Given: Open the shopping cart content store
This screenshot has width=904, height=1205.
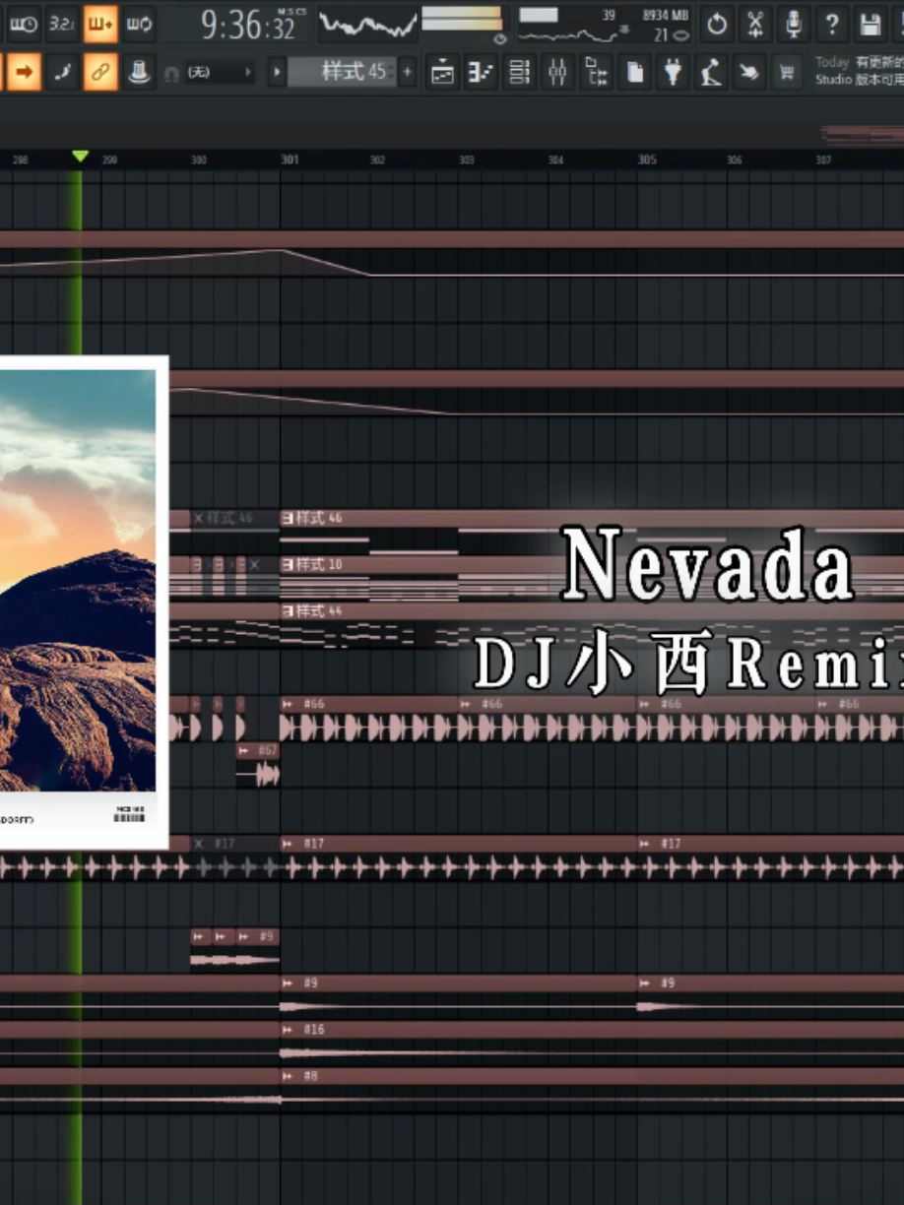Looking at the screenshot, I should 787,72.
